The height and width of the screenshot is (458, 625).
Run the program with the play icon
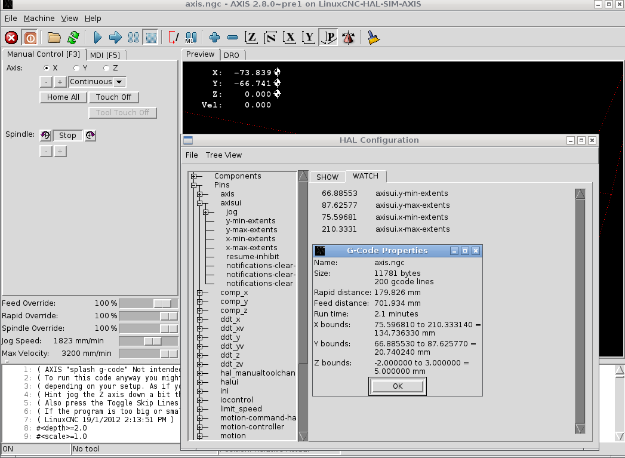click(97, 38)
